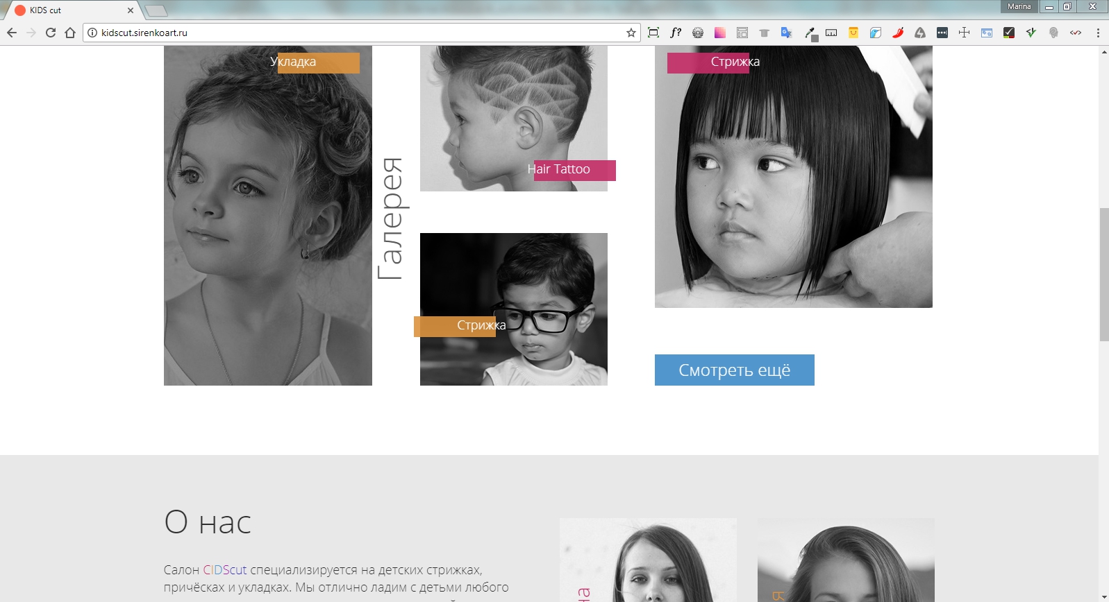Click the gray t-shirt extension icon
Viewport: 1109px width, 602px height.
pos(765,33)
